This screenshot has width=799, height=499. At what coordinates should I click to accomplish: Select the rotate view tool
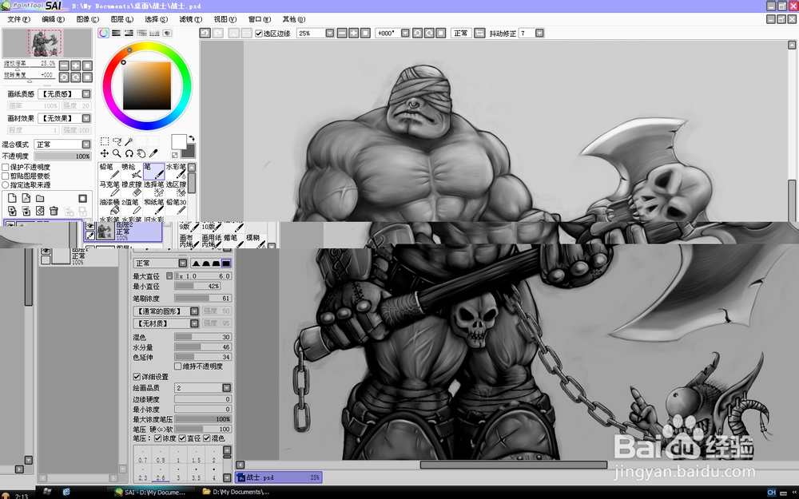[129, 153]
